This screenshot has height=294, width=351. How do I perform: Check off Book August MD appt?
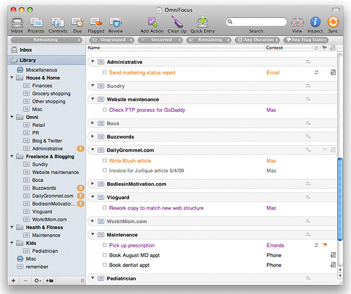tap(105, 255)
